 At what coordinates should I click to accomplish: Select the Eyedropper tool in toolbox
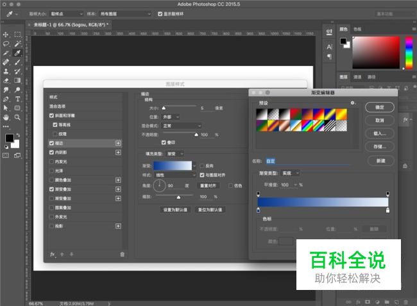click(x=17, y=53)
